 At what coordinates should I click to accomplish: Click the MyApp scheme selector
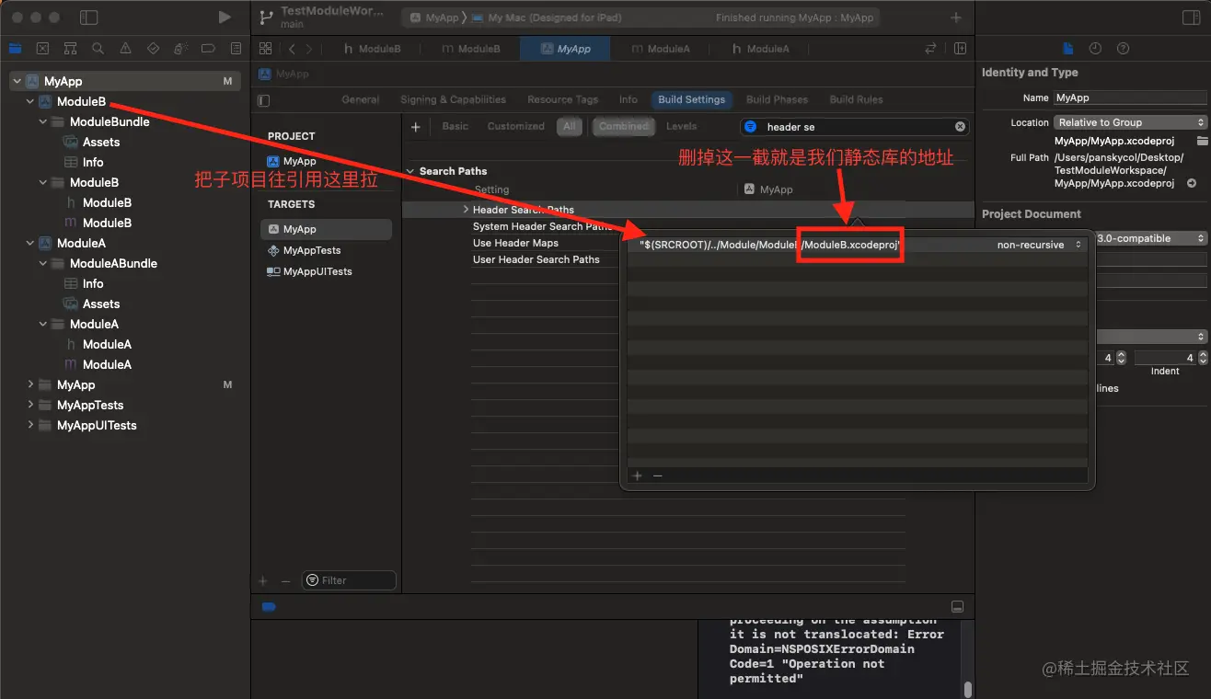(x=435, y=17)
